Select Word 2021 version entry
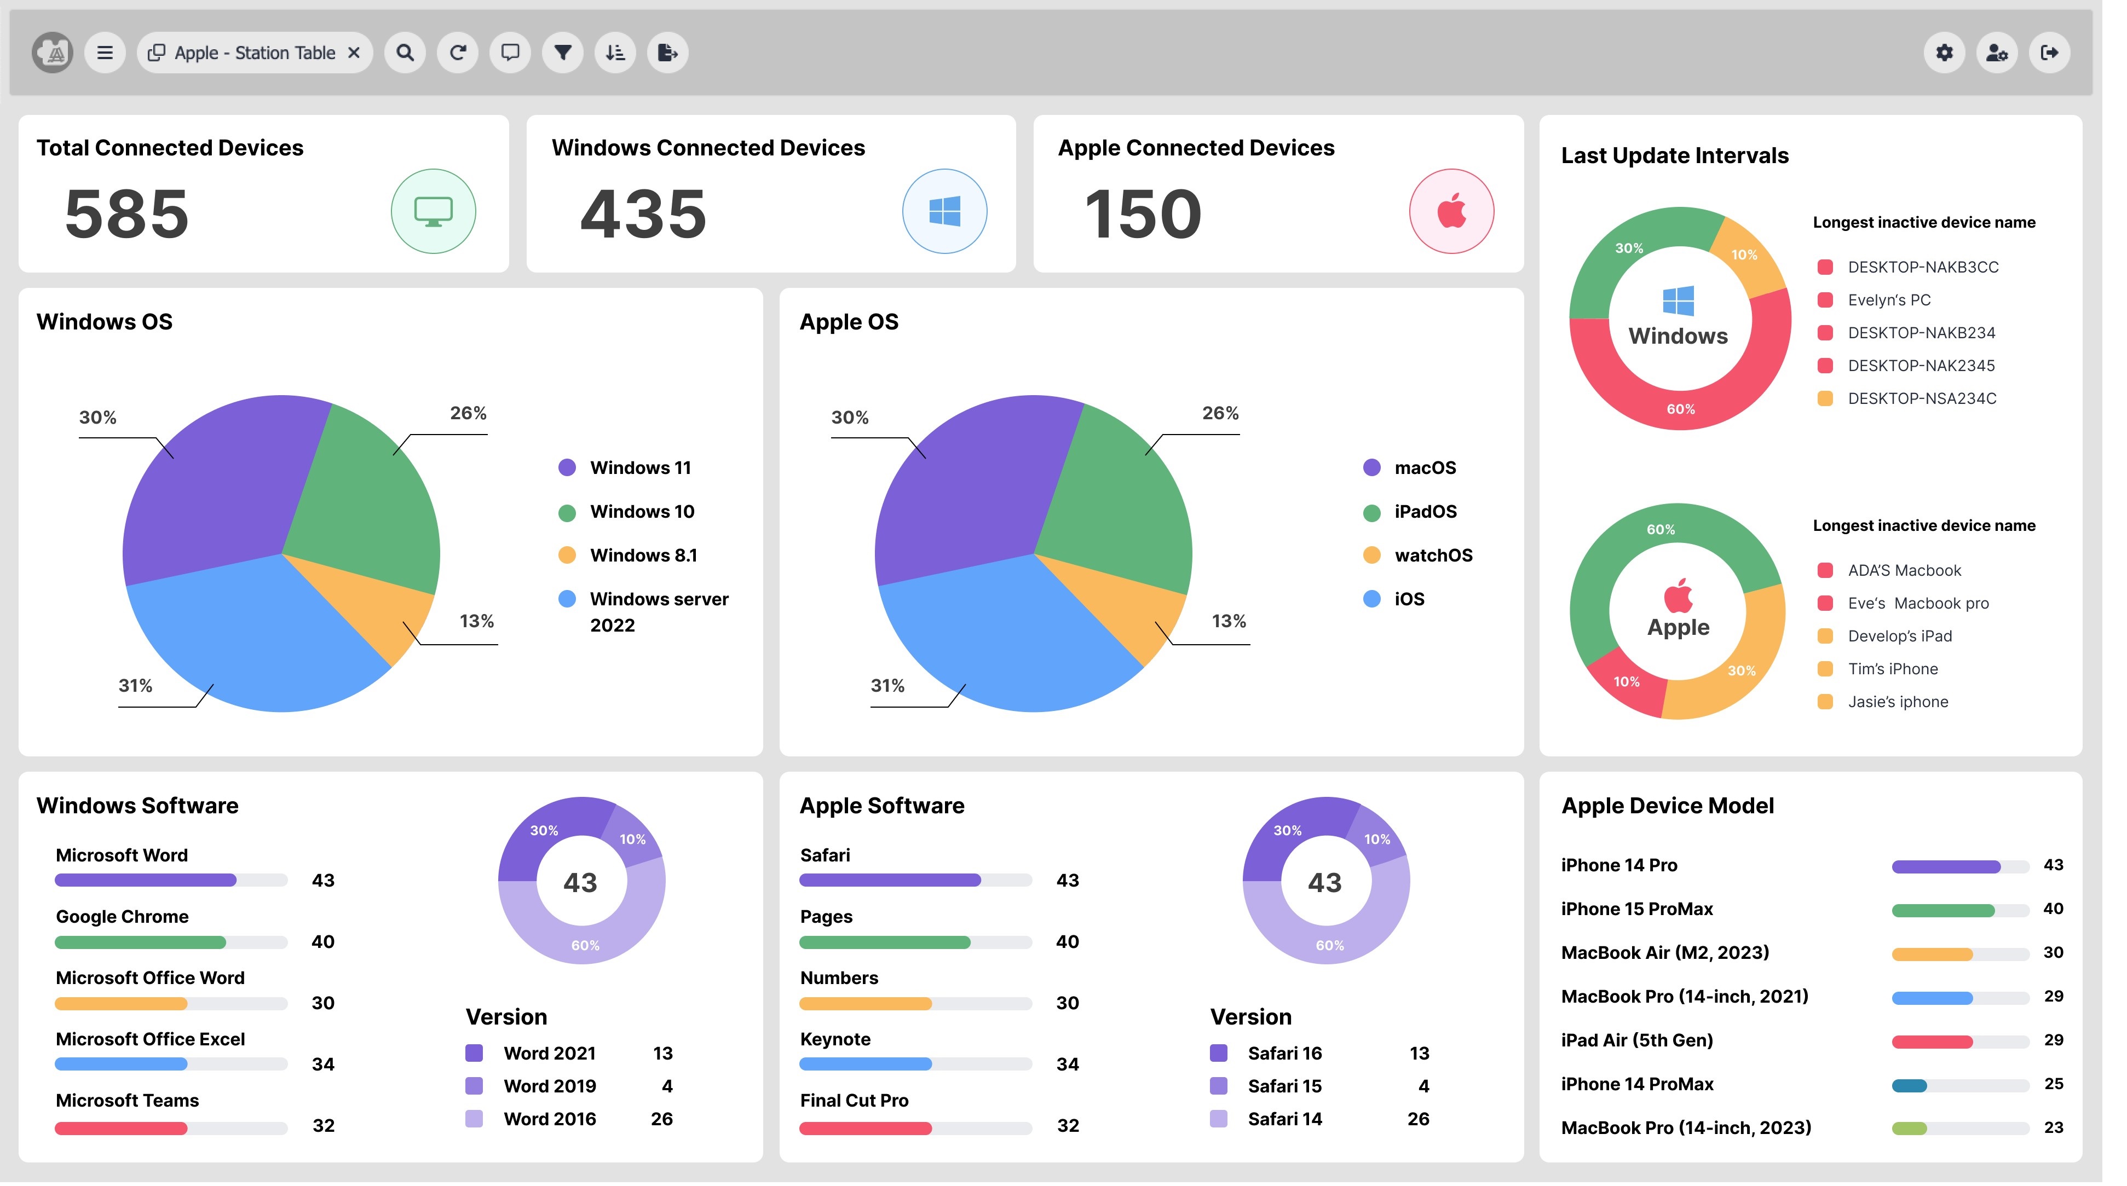Image resolution: width=2127 pixels, height=1186 pixels. point(570,1054)
